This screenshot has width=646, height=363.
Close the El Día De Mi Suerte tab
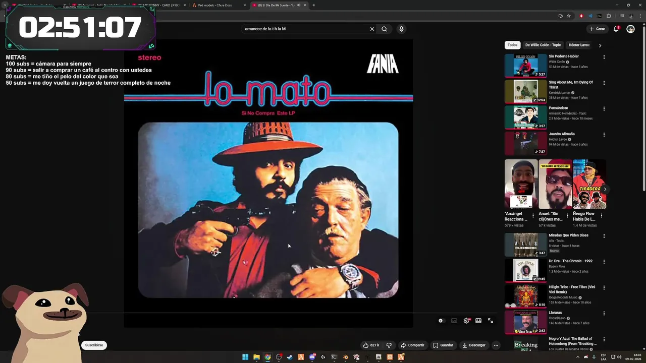click(305, 5)
